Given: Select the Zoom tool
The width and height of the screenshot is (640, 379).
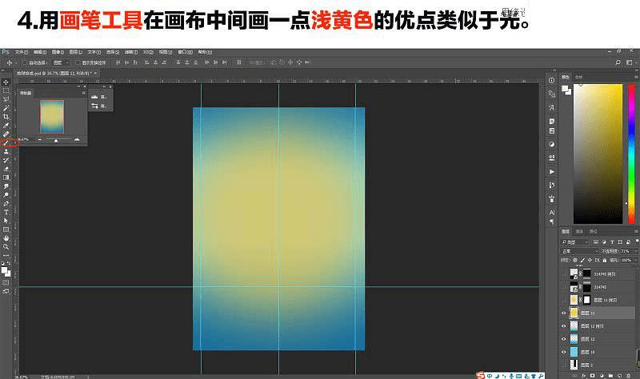Looking at the screenshot, I should (6, 247).
